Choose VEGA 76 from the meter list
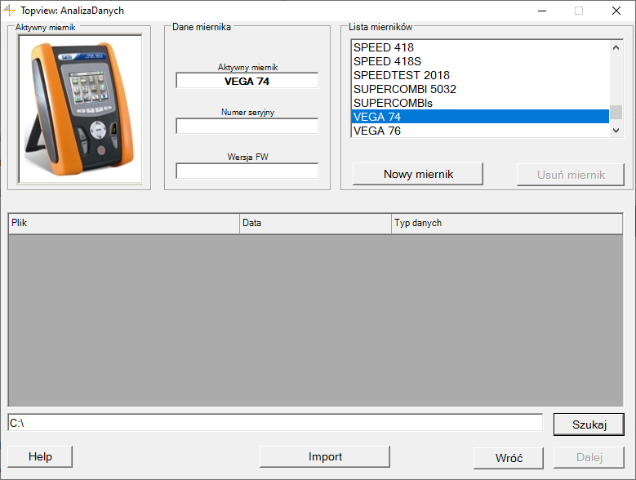The height and width of the screenshot is (480, 636). [376, 131]
